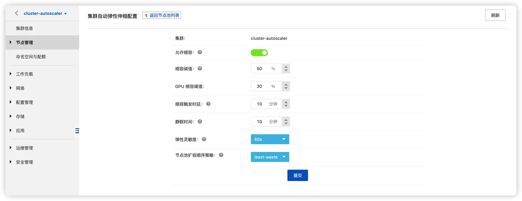
Task: Click the help icon next to 弹性灵敏度
Action: pyautogui.click(x=204, y=139)
